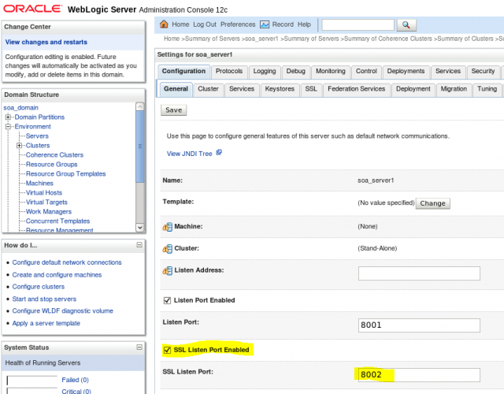
Task: Expand the Clusters tree node
Action: (19, 145)
